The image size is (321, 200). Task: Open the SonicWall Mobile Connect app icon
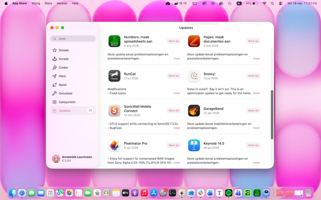tap(114, 111)
